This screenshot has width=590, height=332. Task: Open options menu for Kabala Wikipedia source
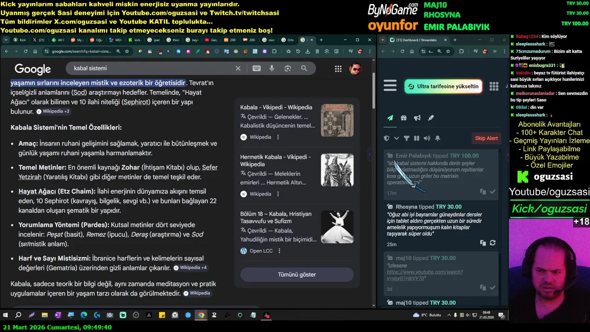pyautogui.click(x=277, y=137)
